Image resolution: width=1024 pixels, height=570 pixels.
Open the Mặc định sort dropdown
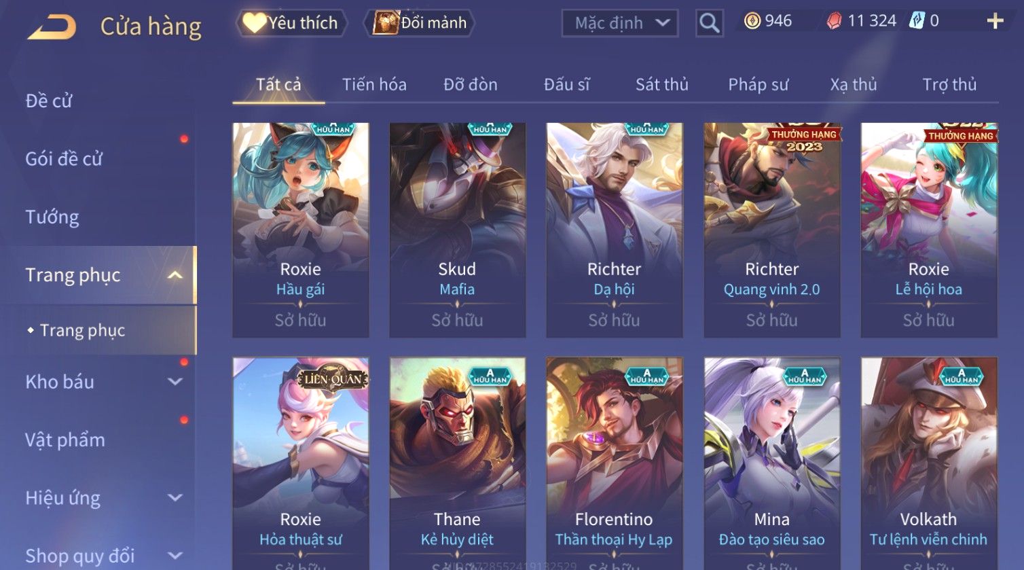(x=619, y=23)
